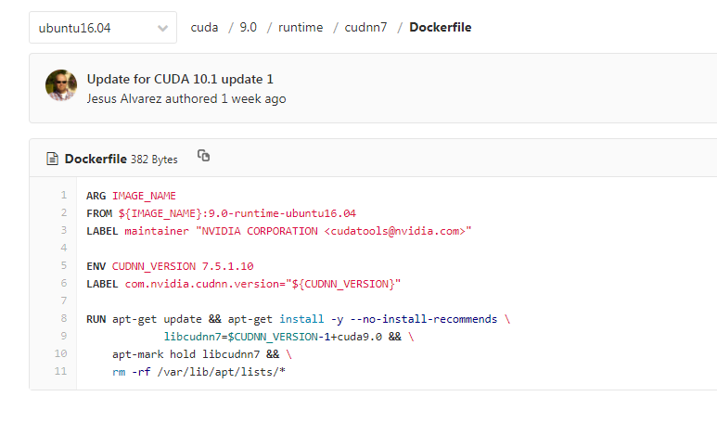Go to the runtime breadcrumb folder
This screenshot has height=422, width=717.
(x=301, y=28)
